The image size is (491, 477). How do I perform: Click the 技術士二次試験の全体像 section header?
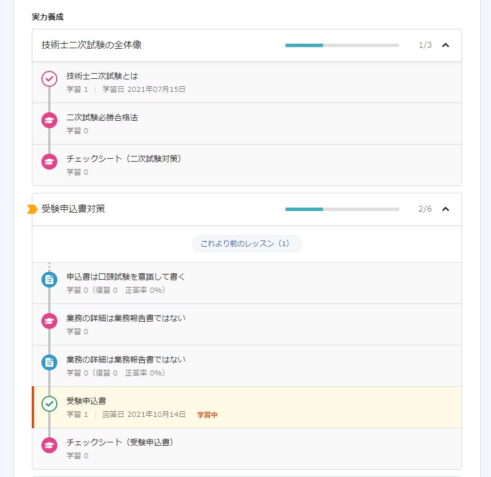click(x=247, y=45)
